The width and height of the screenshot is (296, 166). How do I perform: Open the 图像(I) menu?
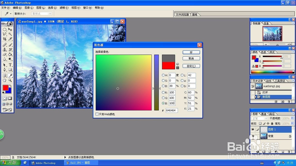pos(29,8)
